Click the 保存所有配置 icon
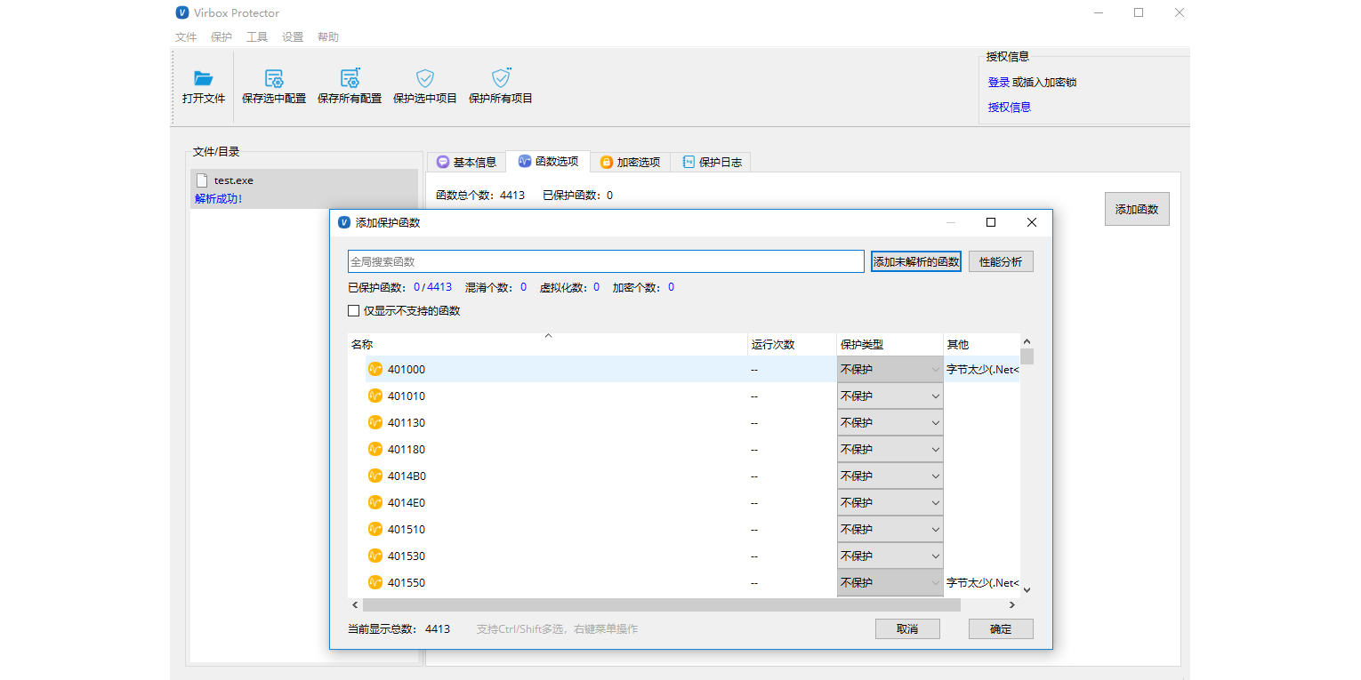Screen dimensions: 1361x680 349,78
